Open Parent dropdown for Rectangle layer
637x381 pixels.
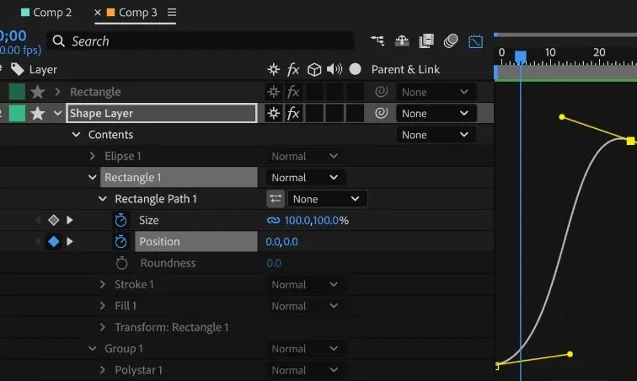point(436,92)
